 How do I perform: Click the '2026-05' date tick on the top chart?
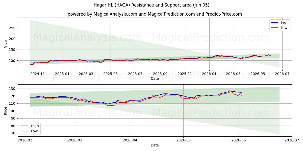click(258, 74)
